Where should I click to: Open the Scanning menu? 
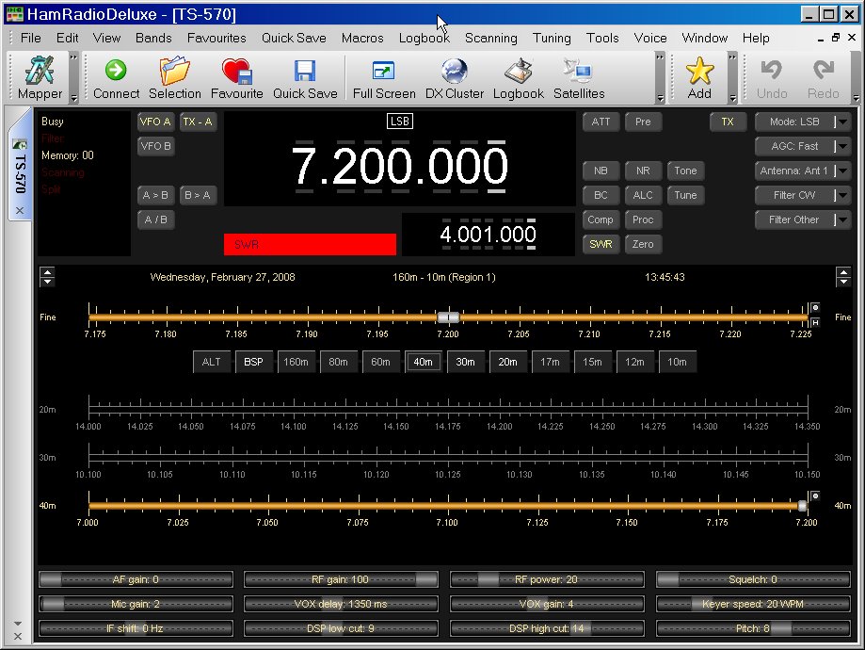coord(490,38)
